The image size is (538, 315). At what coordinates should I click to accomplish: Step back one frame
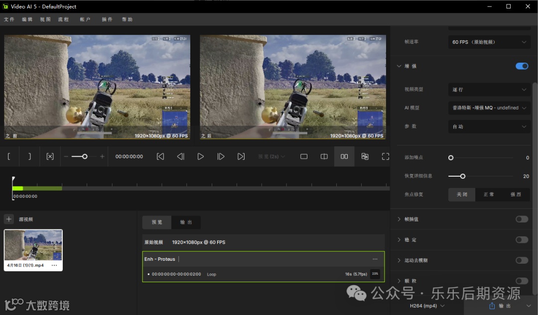(180, 156)
